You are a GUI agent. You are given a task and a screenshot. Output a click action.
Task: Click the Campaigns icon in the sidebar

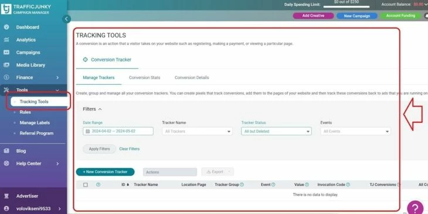[x=6, y=52]
